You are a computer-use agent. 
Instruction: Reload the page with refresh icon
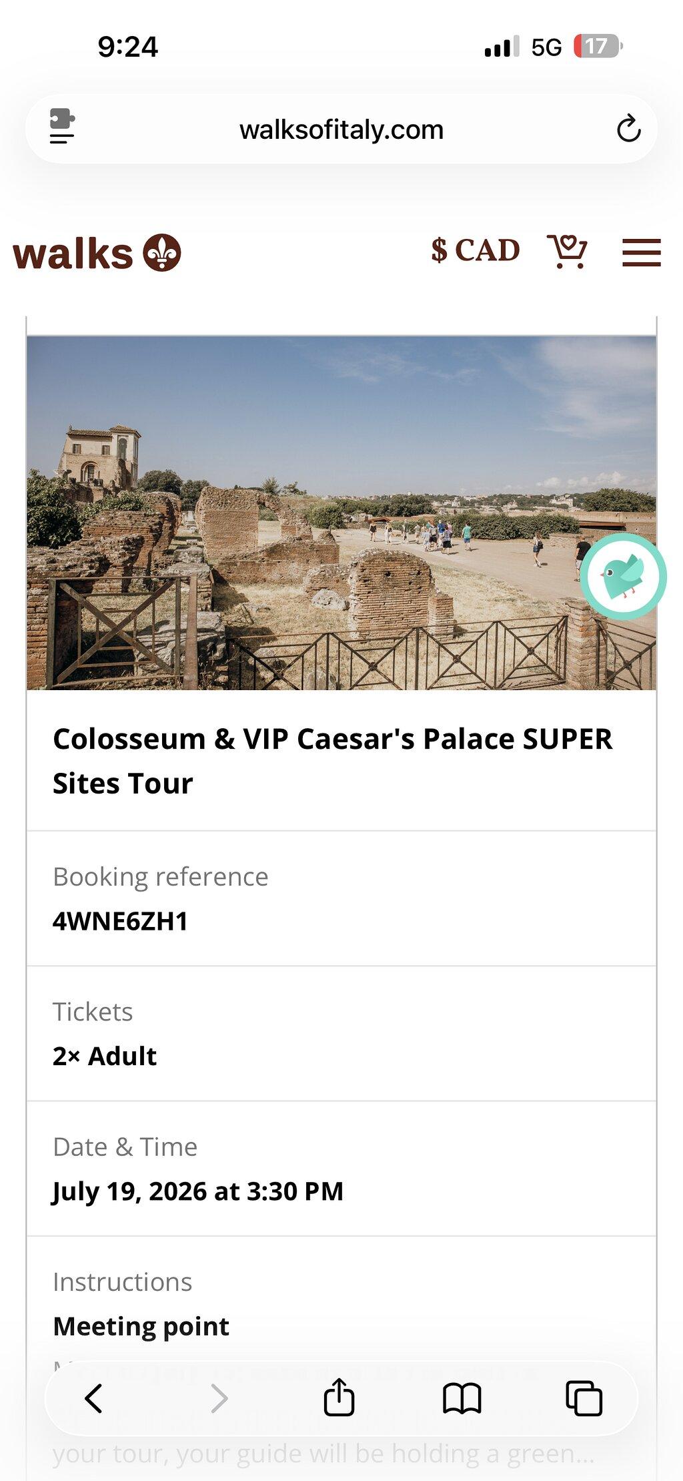628,129
